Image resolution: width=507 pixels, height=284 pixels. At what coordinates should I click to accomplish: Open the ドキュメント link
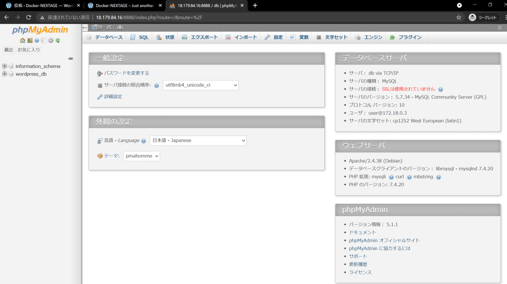point(363,233)
